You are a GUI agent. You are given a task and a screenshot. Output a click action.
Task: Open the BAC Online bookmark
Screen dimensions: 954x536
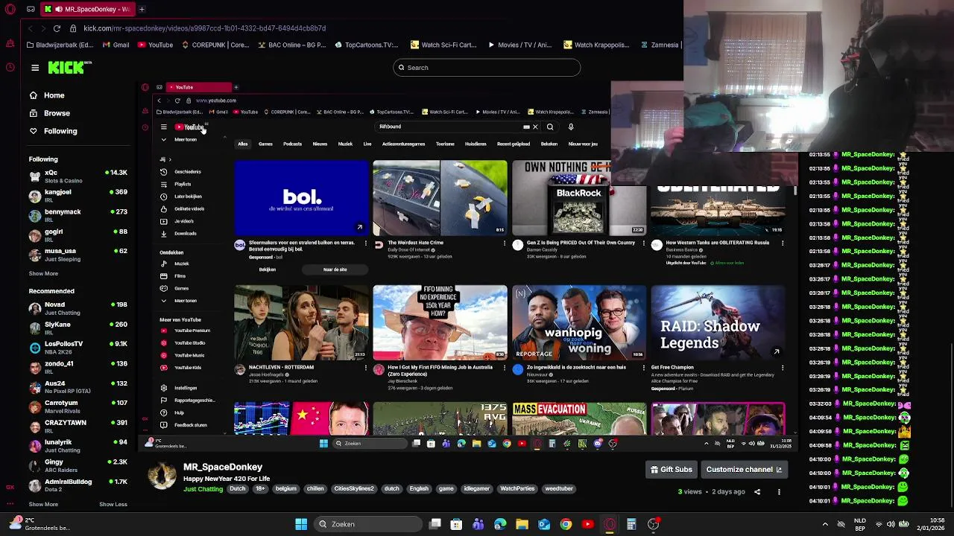pos(291,45)
